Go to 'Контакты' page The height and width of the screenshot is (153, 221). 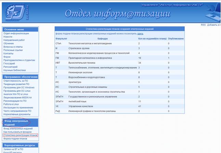[8, 54]
